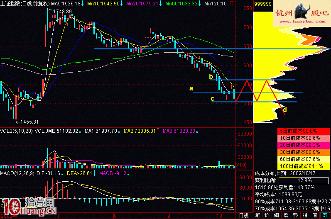Image resolution: width=331 pixels, height=219 pixels.
Task: Click the MA1:61937.70 volume average label
Action: click(103, 131)
